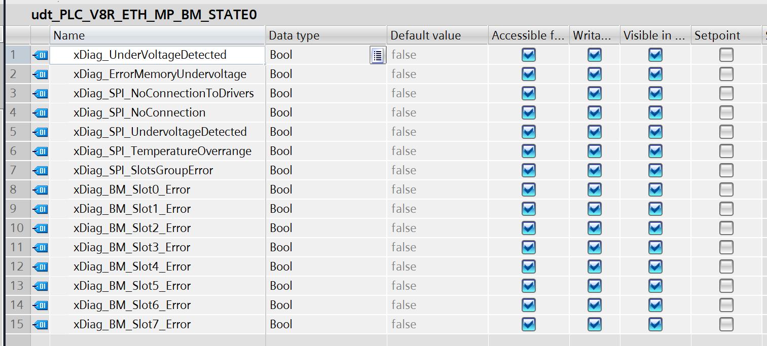Click the tag icon for xDiag_ErrorMemoryUndervoltage

click(40, 74)
